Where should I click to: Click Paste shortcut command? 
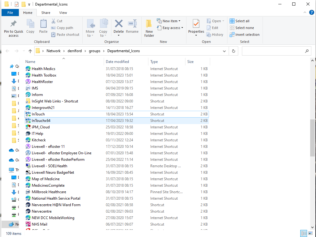(65, 35)
